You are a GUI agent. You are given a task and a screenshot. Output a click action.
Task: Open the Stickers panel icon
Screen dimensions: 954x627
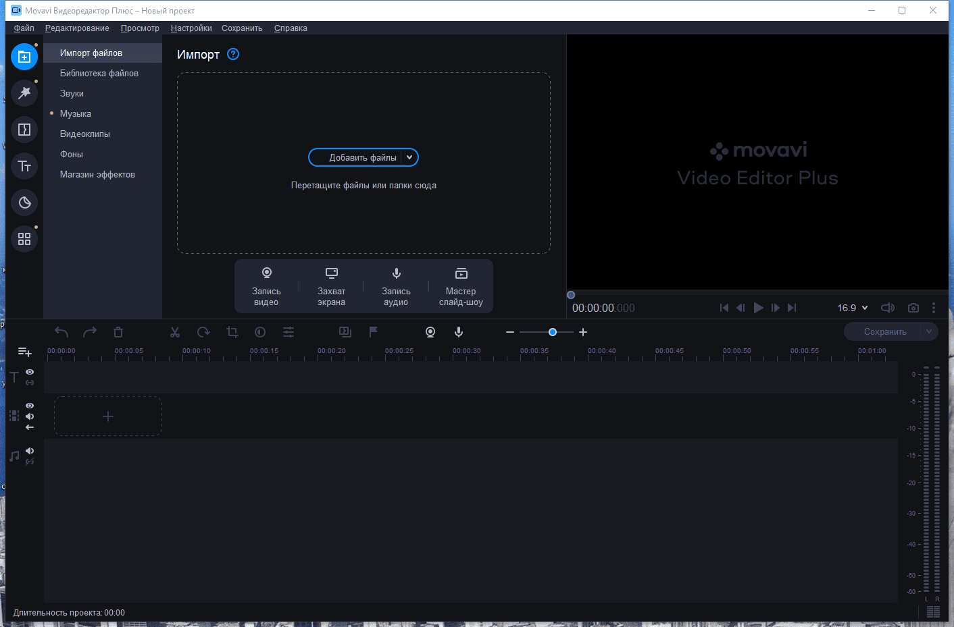tap(24, 202)
